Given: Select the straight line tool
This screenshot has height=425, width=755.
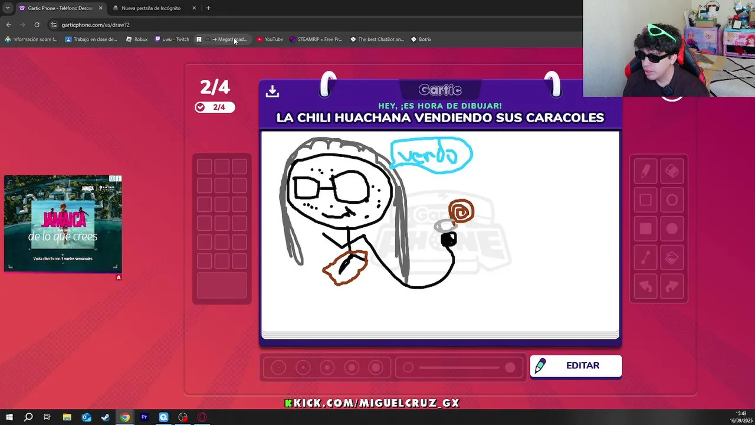Looking at the screenshot, I should 645,258.
